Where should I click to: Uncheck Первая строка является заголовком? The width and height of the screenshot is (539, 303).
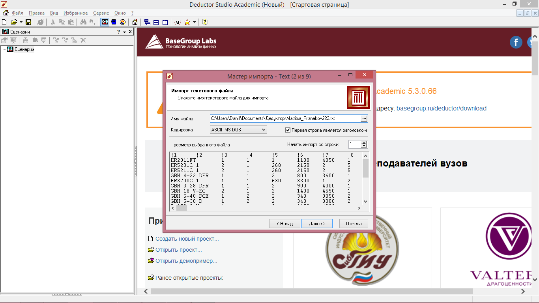point(288,130)
